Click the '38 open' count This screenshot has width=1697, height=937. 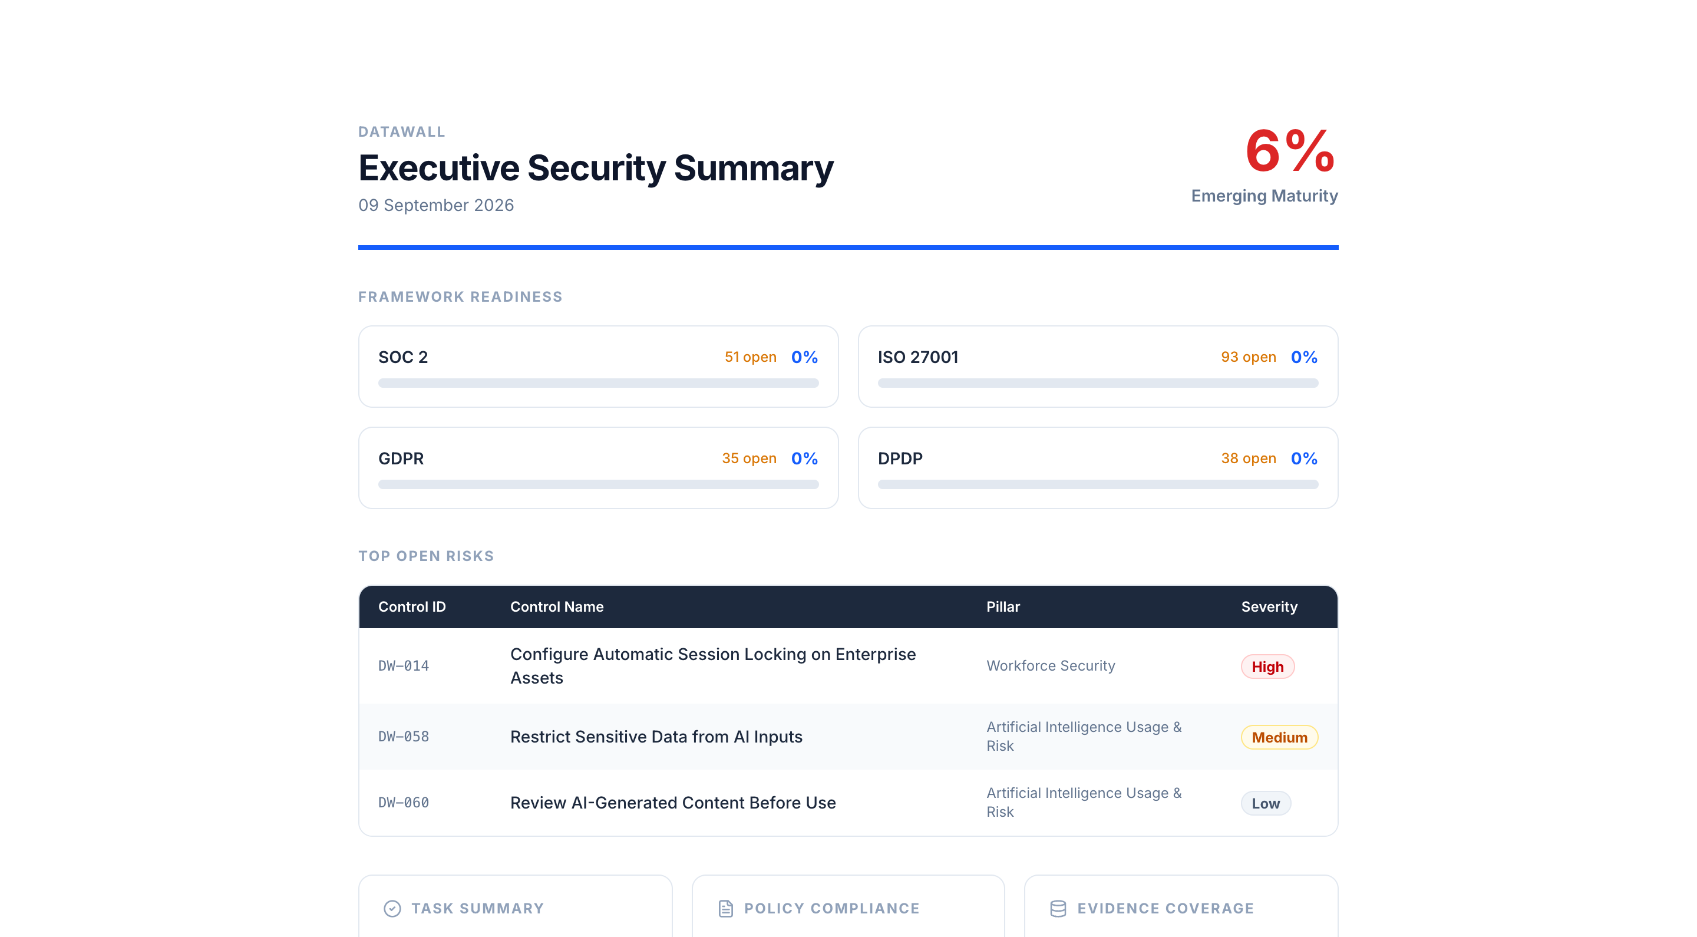click(x=1249, y=458)
